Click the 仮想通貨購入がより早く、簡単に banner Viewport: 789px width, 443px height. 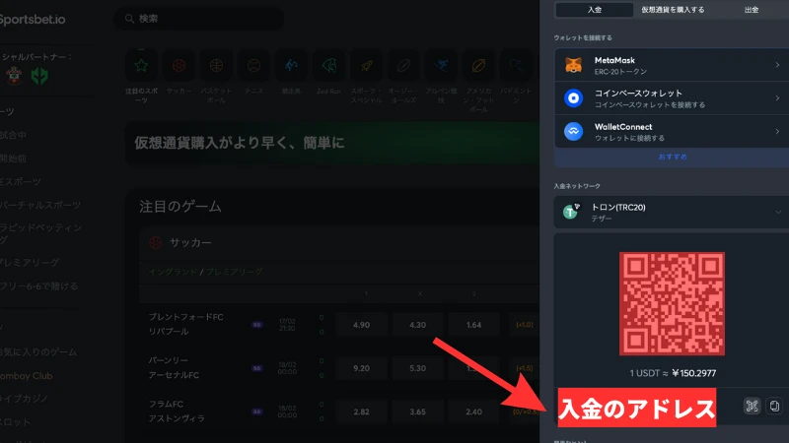click(x=332, y=143)
